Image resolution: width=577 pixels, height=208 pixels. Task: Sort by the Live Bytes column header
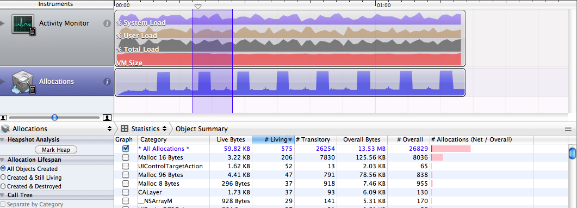tap(231, 139)
